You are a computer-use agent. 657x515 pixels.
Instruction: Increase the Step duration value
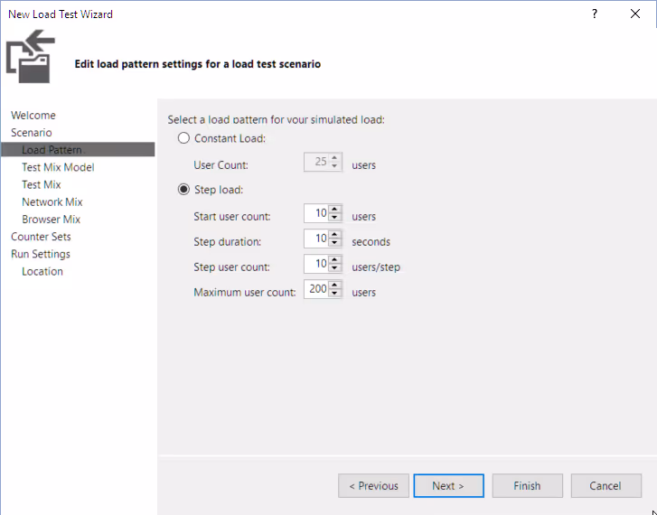pos(334,235)
